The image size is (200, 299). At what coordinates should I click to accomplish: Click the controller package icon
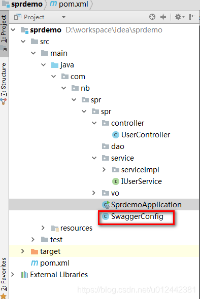click(106, 123)
